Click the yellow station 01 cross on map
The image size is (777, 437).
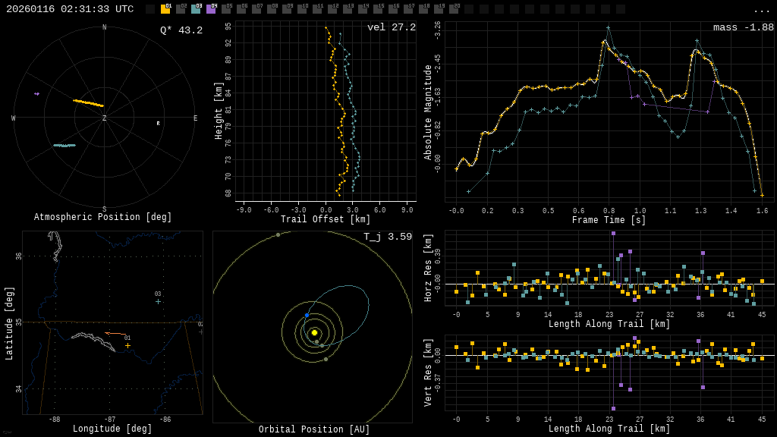[127, 345]
